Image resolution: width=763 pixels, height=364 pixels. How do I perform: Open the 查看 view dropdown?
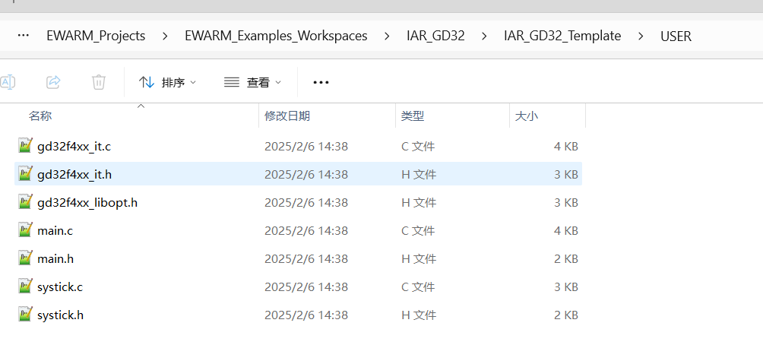(252, 82)
